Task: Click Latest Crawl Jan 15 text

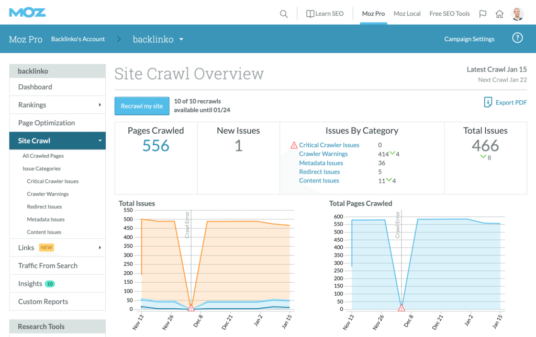Action: [x=497, y=69]
